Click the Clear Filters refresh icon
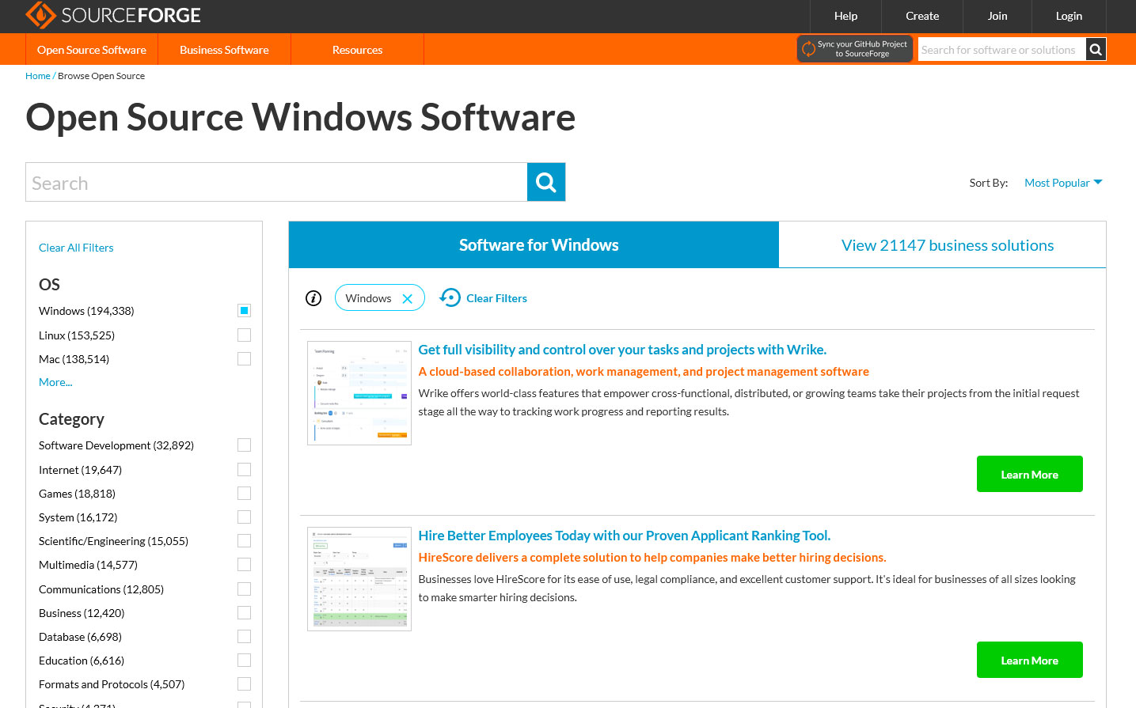 click(x=450, y=297)
